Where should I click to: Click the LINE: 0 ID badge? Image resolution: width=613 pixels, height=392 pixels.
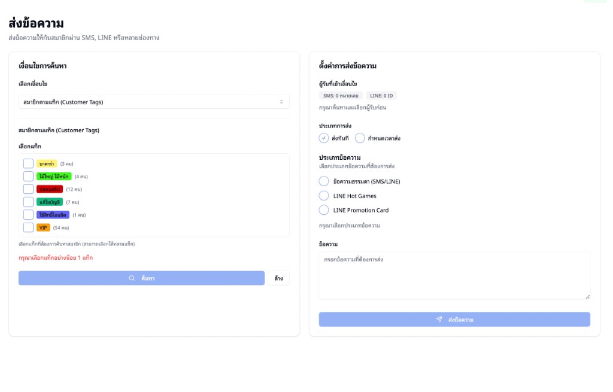tap(381, 96)
